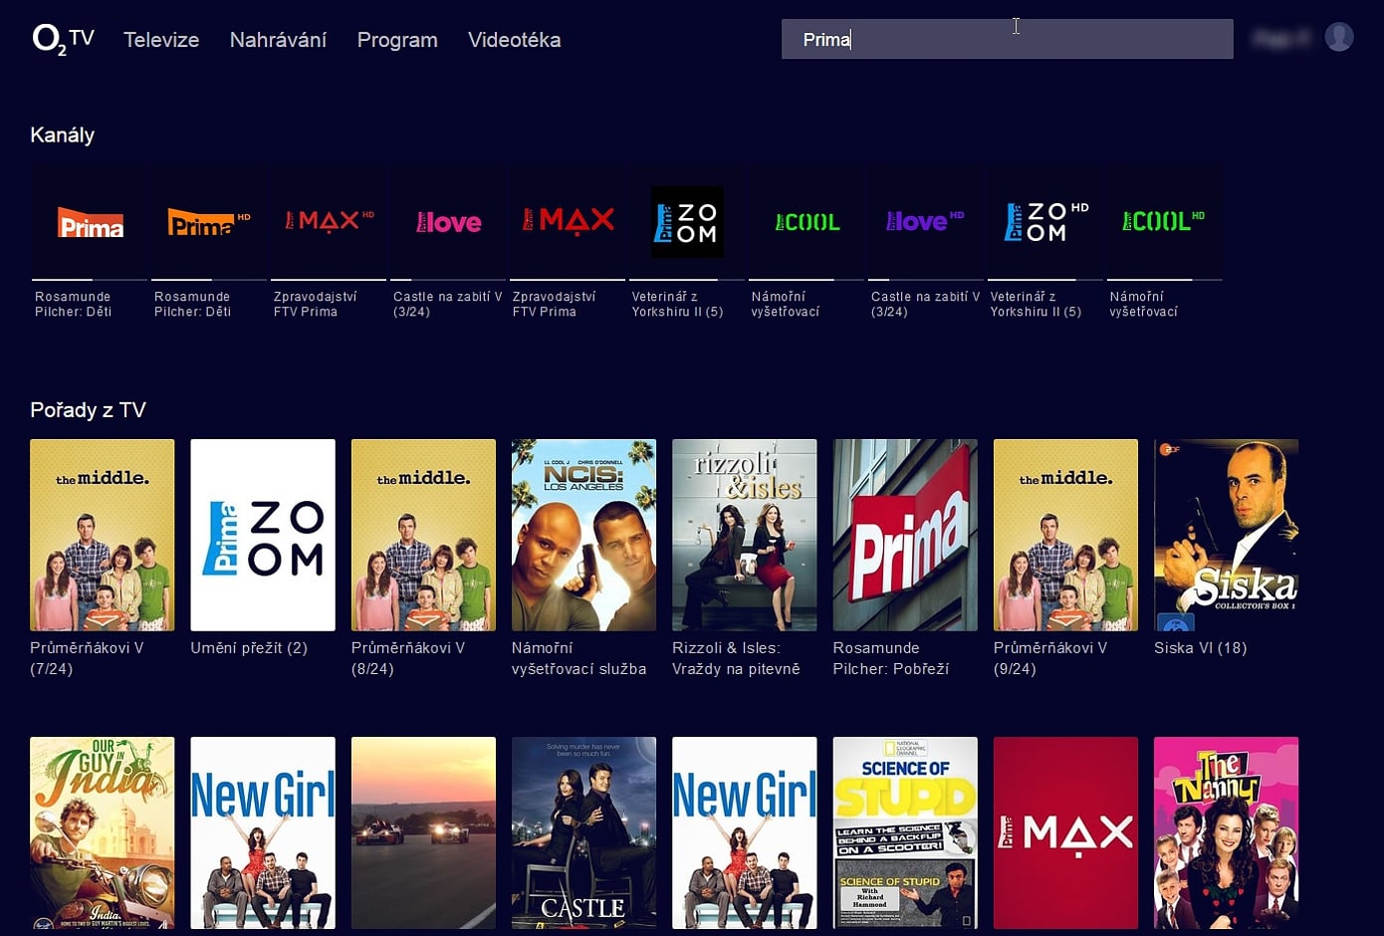Open The Nanny poster
This screenshot has height=936, width=1384.
pos(1227,832)
